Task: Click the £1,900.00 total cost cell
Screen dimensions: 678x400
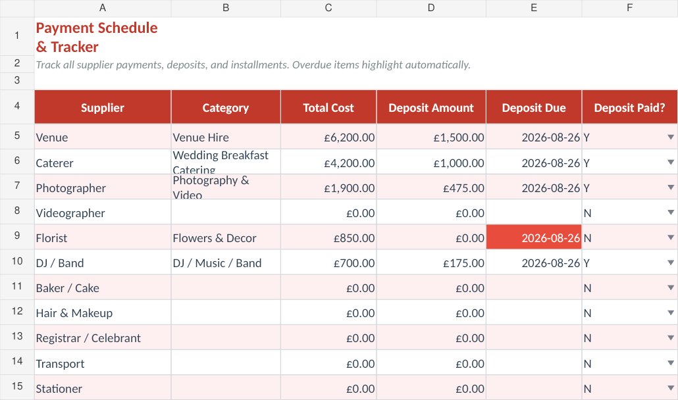Action: pyautogui.click(x=328, y=187)
